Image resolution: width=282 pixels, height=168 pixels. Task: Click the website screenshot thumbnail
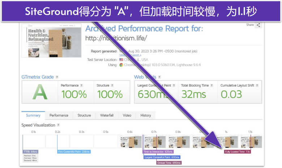point(51,40)
